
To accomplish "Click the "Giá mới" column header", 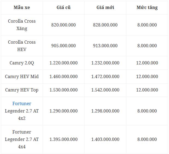I will point(105,8).
